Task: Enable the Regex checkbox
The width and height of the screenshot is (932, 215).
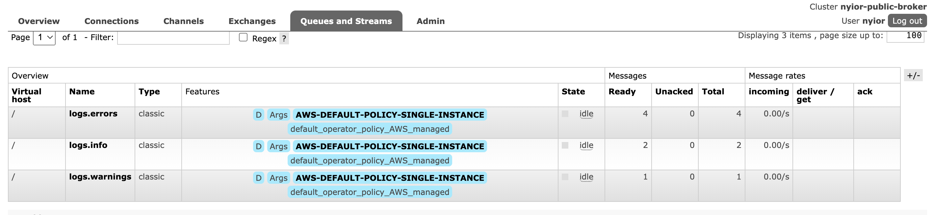Action: point(243,37)
